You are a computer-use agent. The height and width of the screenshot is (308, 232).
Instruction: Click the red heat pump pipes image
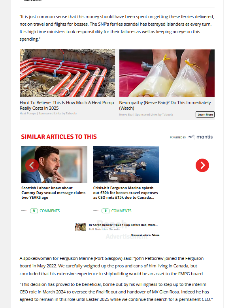click(x=67, y=73)
